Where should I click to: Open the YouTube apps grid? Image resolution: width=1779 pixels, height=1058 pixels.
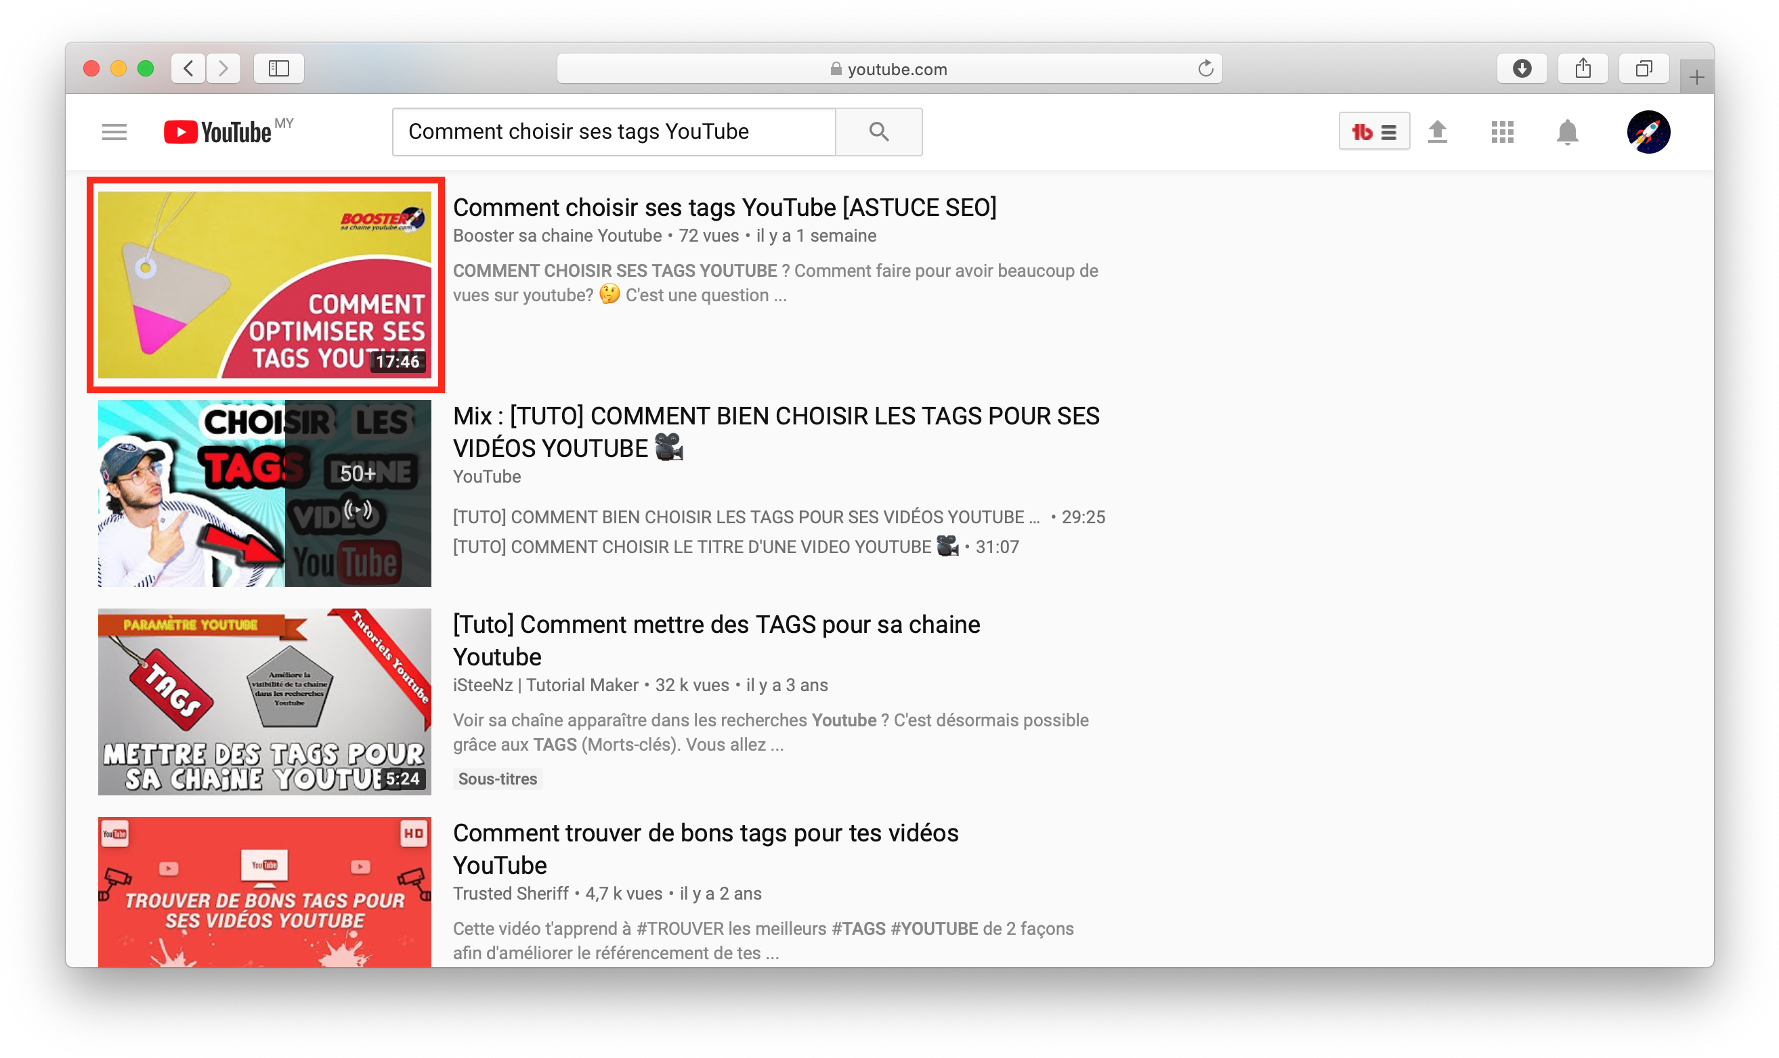click(1501, 131)
